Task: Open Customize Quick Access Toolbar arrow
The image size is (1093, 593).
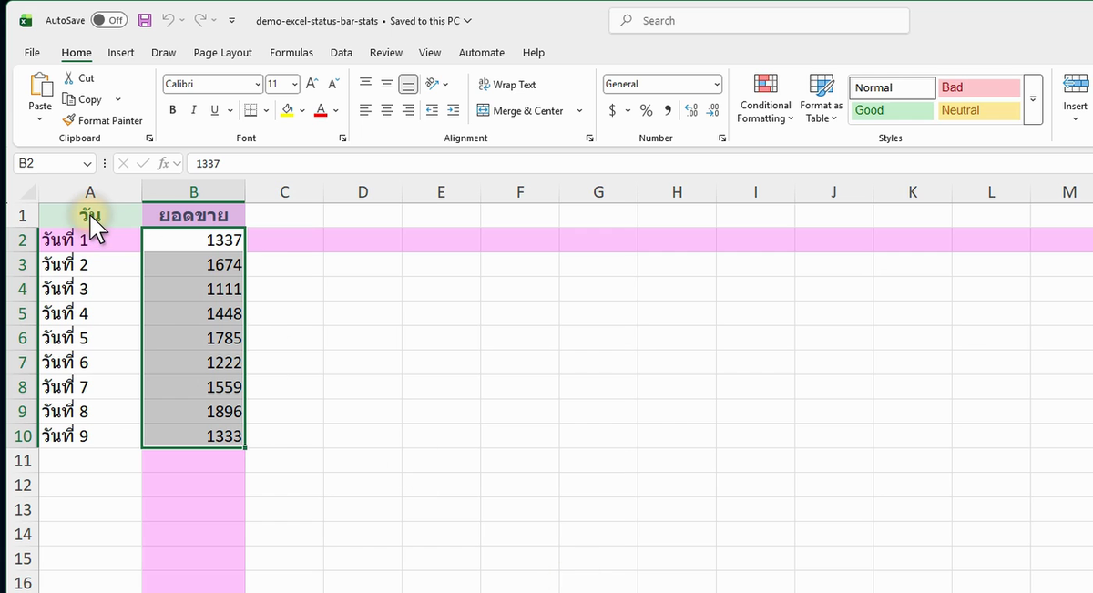Action: (232, 20)
